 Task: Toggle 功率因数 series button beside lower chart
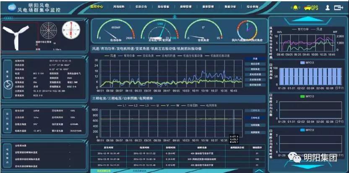[x=255, y=125]
